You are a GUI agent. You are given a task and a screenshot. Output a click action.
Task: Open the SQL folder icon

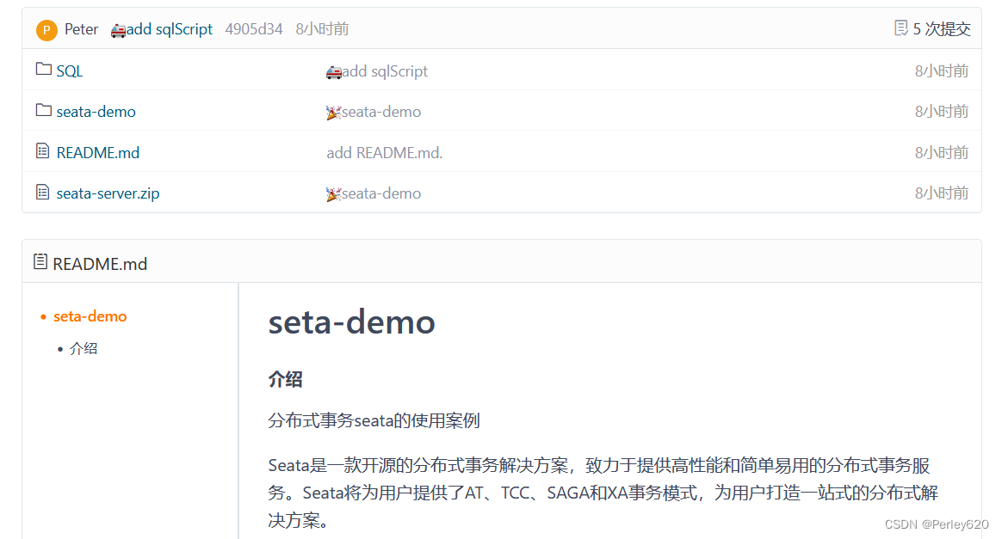[x=41, y=70]
